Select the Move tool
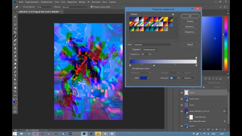242x136 pixels. point(15,17)
